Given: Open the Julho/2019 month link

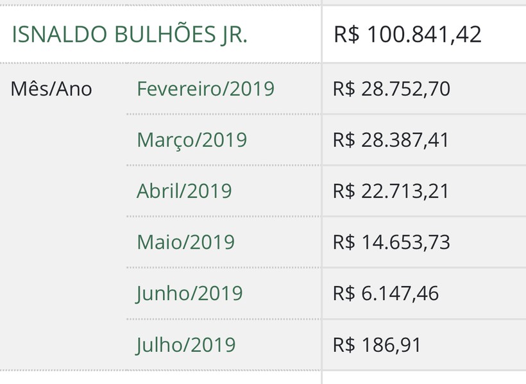Looking at the screenshot, I should click(x=186, y=345).
